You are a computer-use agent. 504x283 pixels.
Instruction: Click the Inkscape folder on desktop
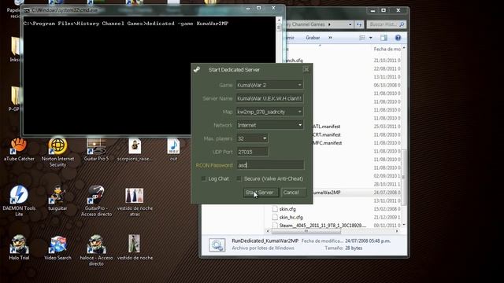pyautogui.click(x=16, y=46)
